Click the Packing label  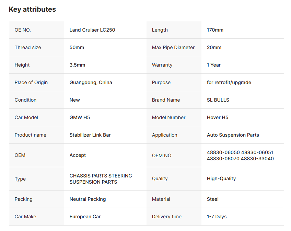point(23,199)
